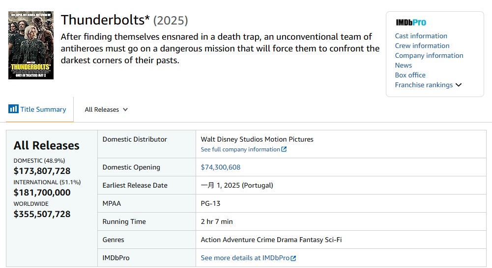Open the Company information link

click(429, 55)
